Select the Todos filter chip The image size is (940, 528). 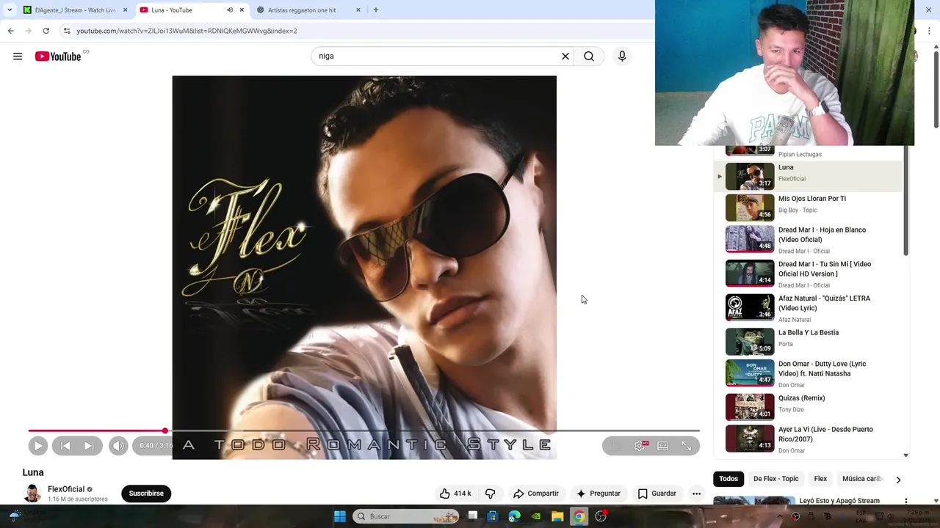(728, 479)
